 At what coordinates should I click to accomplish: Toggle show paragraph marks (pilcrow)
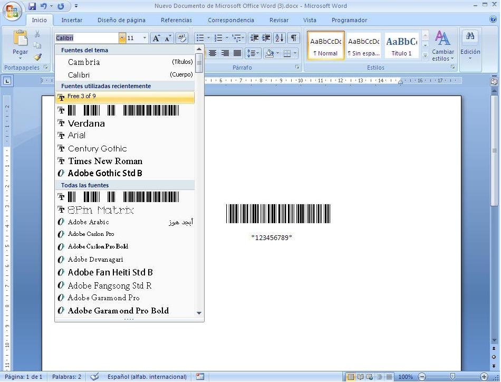[x=293, y=39]
